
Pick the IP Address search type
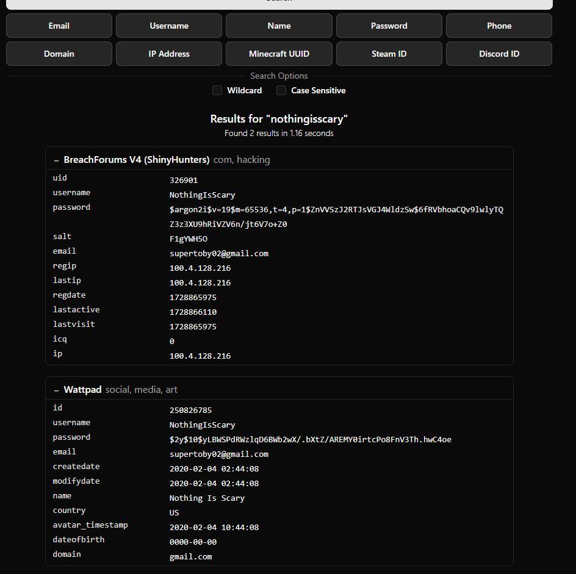click(x=169, y=54)
